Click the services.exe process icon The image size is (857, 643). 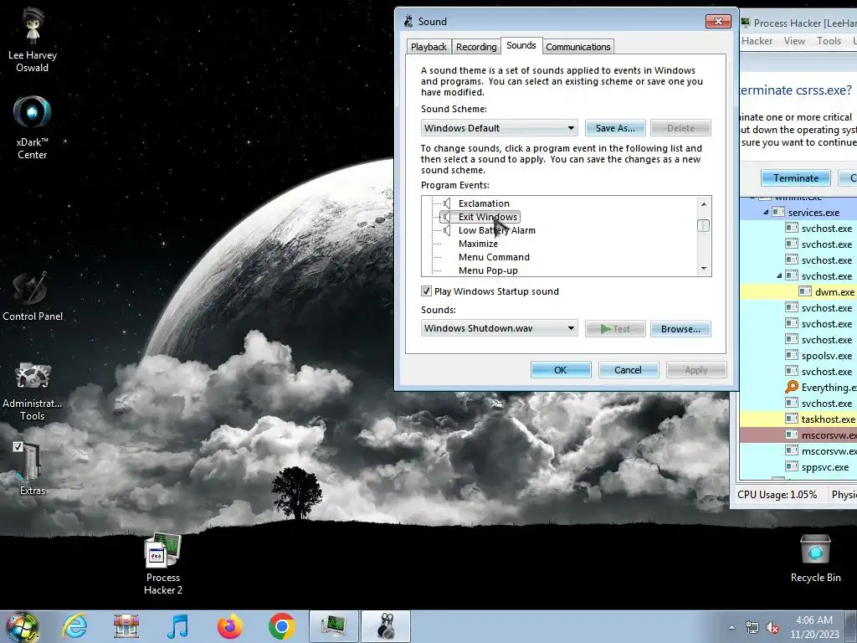[778, 212]
